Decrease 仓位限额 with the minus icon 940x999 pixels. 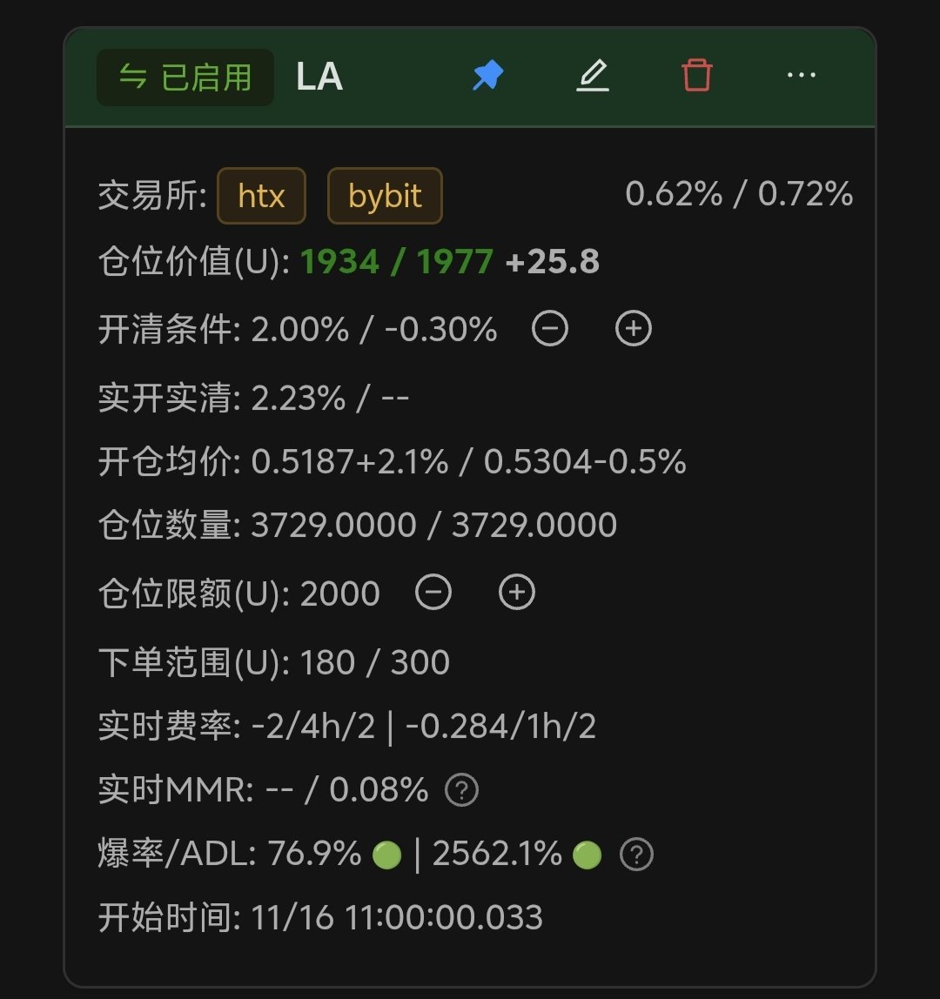[x=433, y=593]
